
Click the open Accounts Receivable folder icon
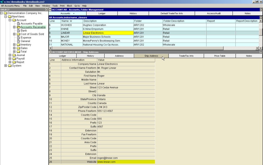pyautogui.click(x=19, y=27)
